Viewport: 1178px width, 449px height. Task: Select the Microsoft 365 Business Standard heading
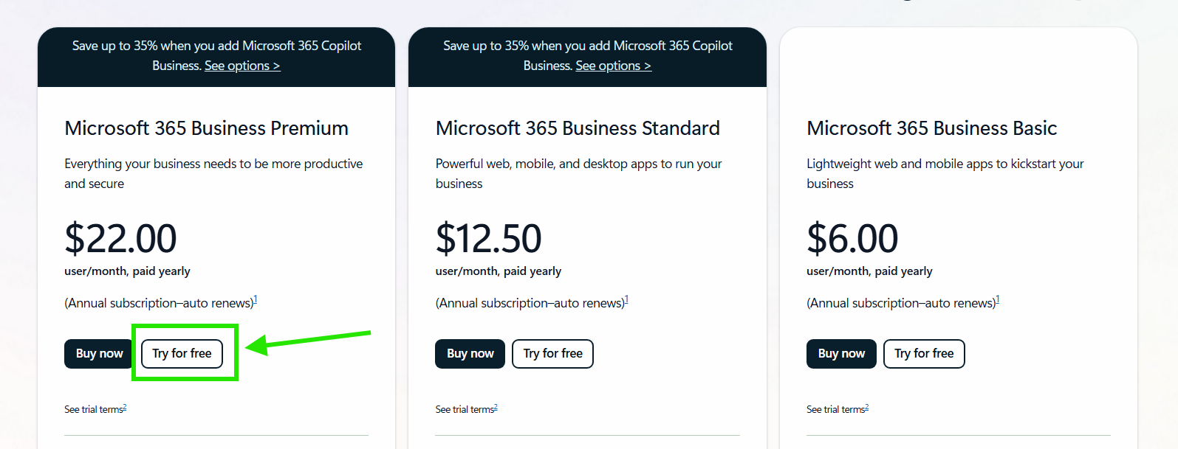coord(578,128)
